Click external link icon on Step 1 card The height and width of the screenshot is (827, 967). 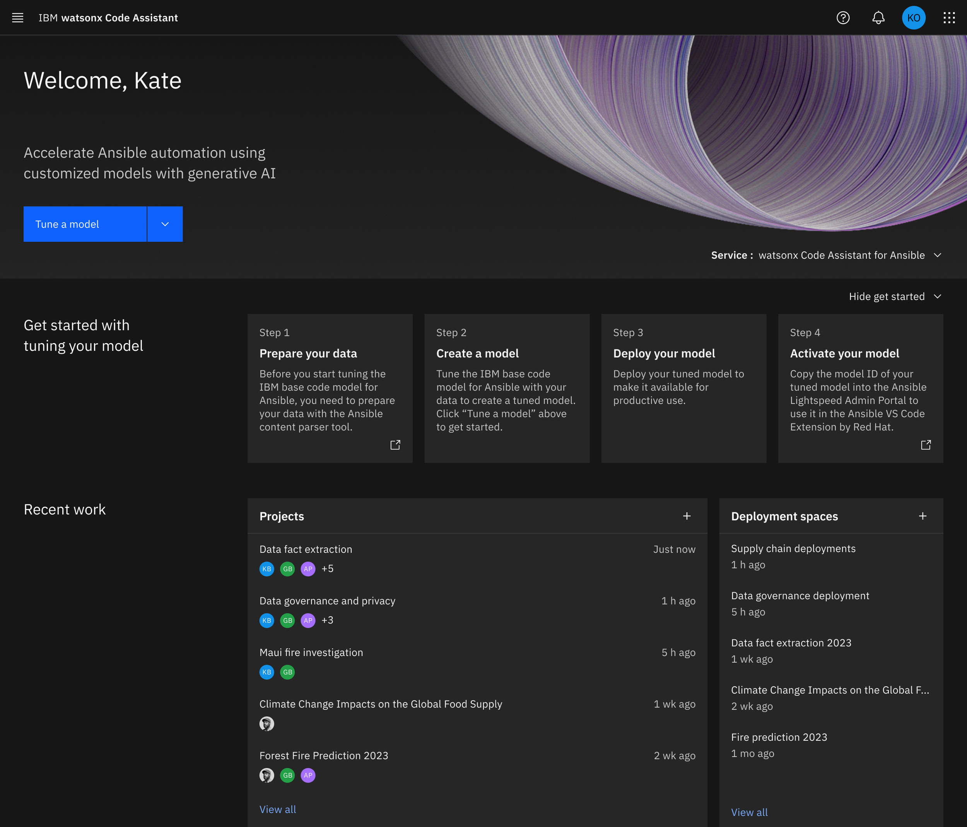click(x=395, y=445)
